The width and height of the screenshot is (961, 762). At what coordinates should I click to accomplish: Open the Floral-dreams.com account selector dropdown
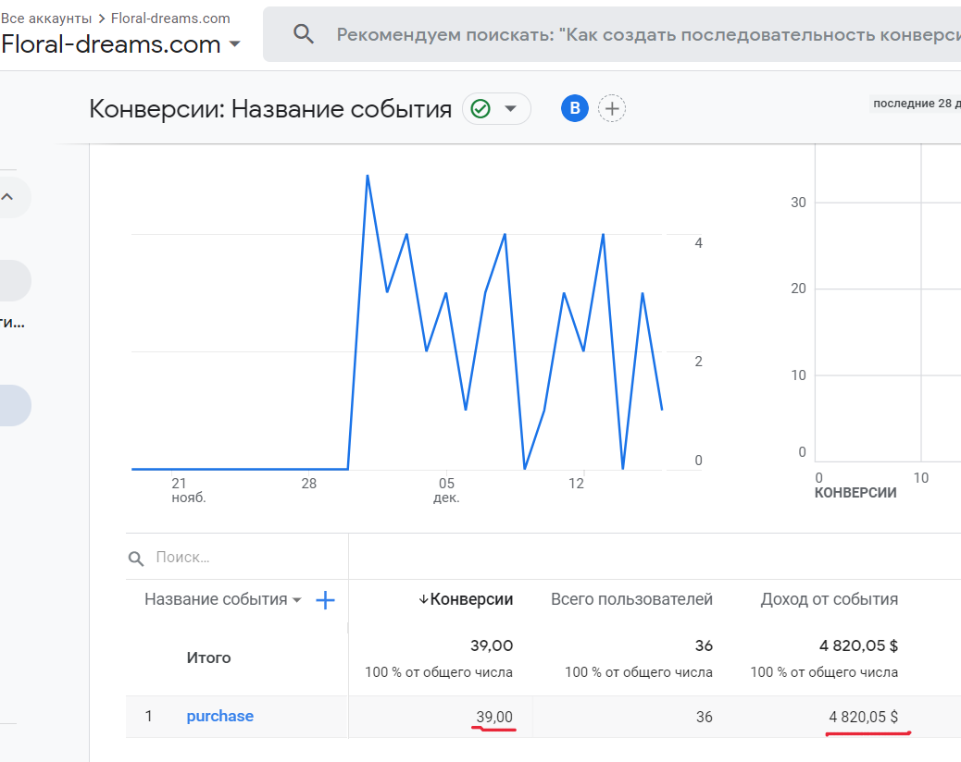235,44
